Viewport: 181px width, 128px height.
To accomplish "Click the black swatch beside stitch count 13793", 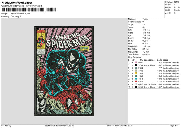I will tap(136, 65).
